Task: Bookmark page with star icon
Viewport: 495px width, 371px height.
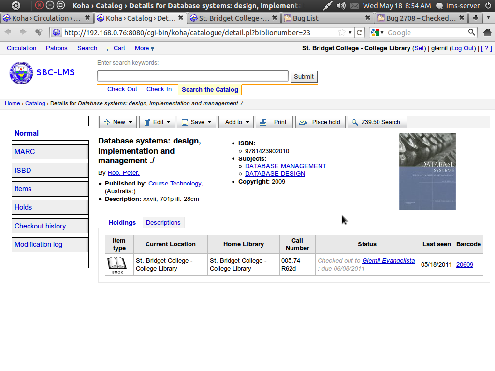Action: click(x=342, y=32)
